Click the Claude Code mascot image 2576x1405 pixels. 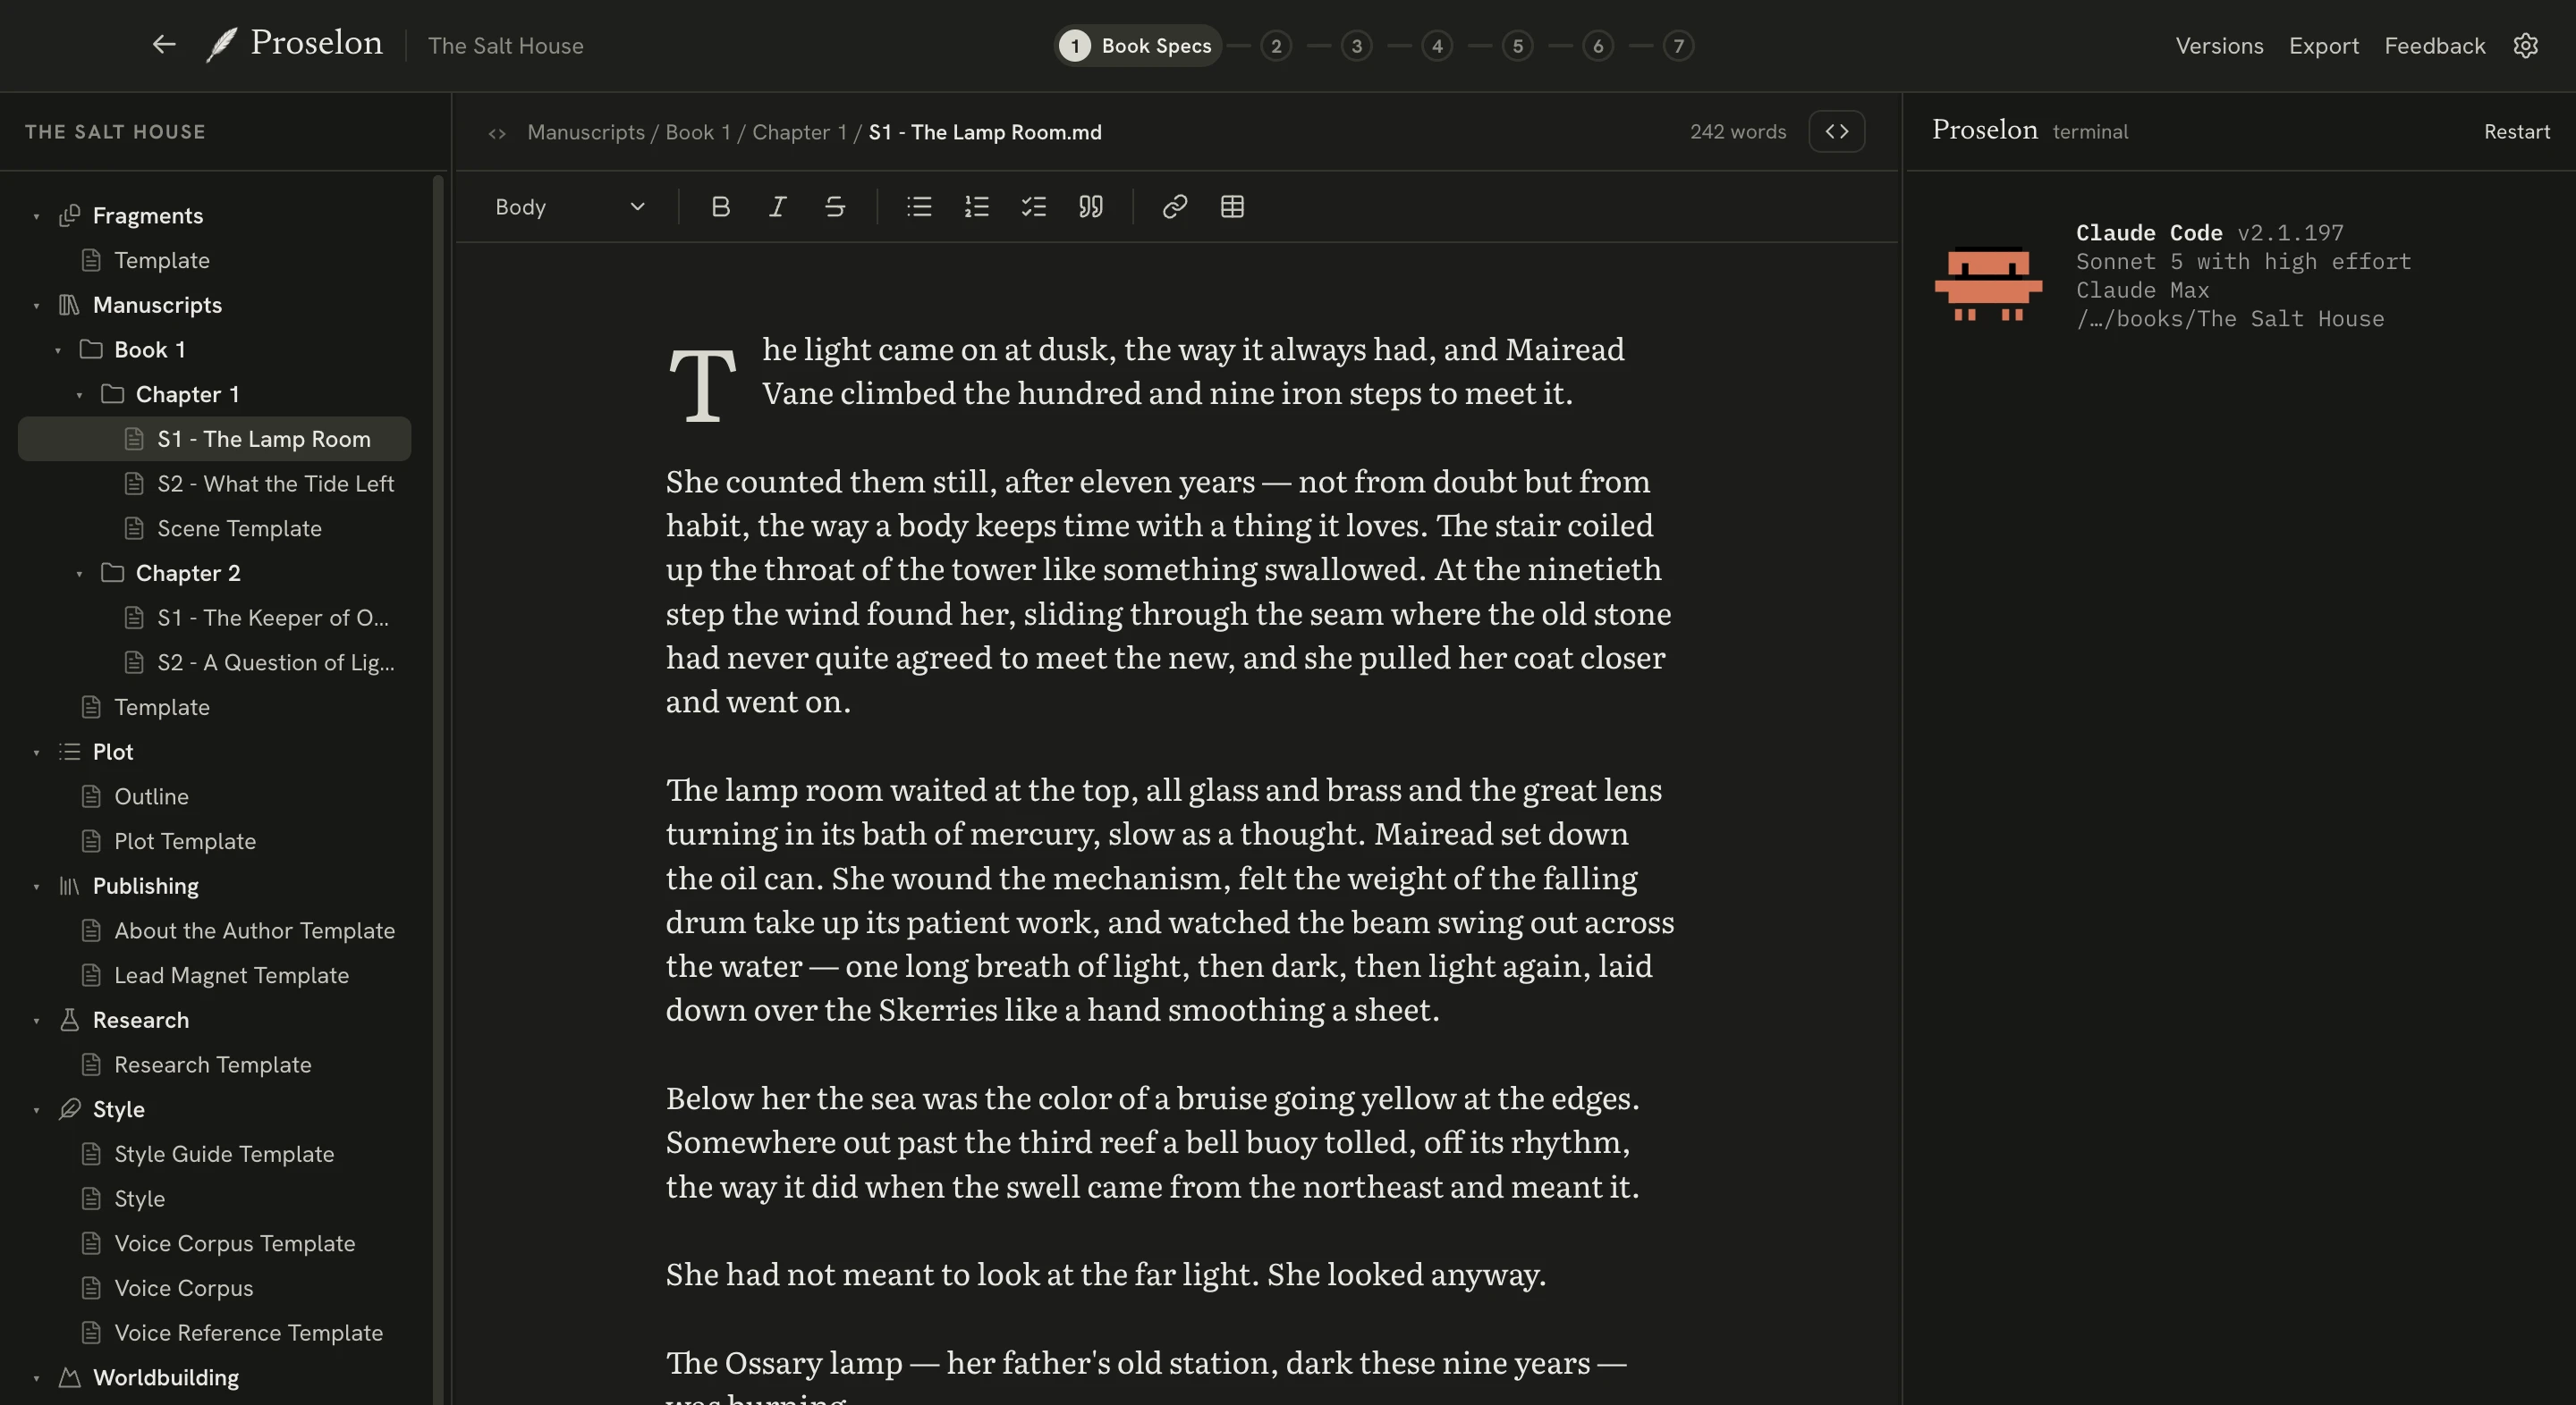pyautogui.click(x=1988, y=284)
